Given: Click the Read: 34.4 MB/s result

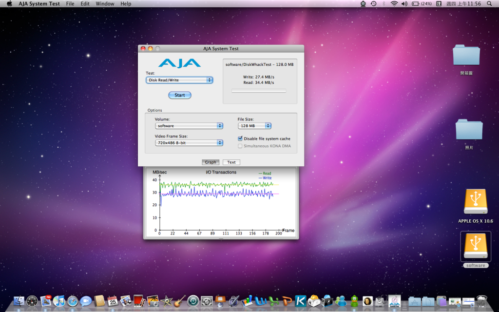Looking at the screenshot, I should [259, 82].
